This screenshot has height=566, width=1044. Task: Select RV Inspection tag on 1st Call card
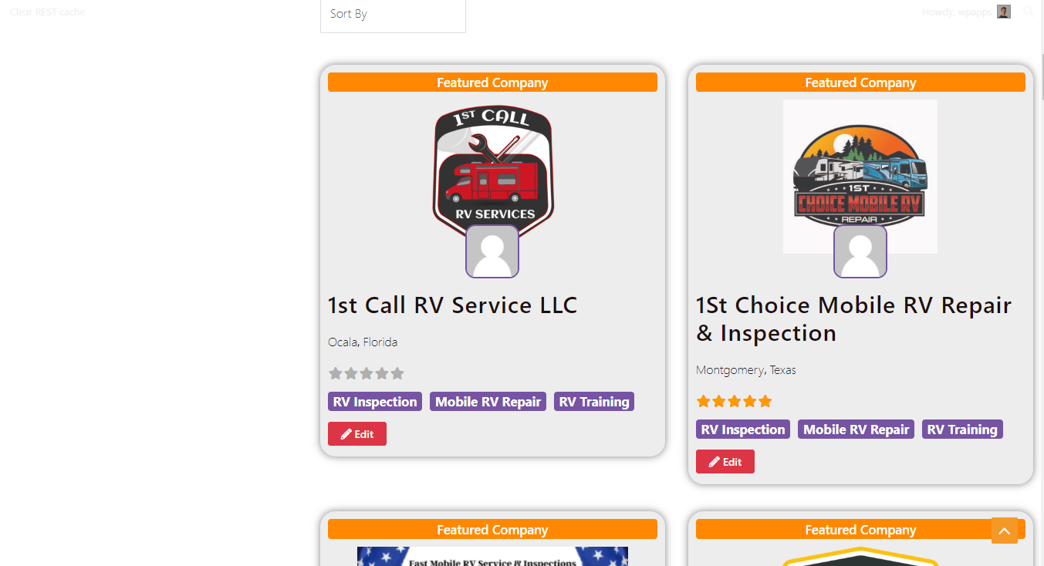coord(375,402)
